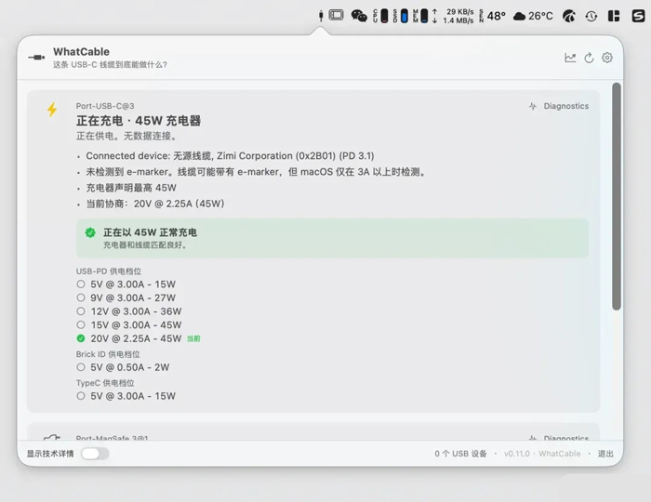
Task: Open Diagnostics for Port-USB-C@3
Action: coord(559,106)
